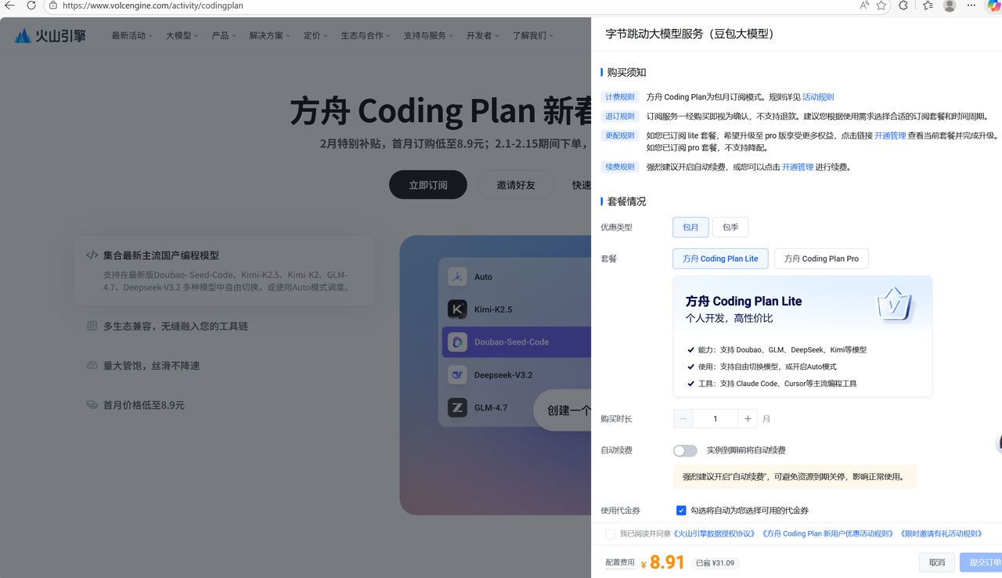Click the 已省 ¥31.09 savings badge
Viewport: 1002px width, 578px height.
tap(715, 563)
